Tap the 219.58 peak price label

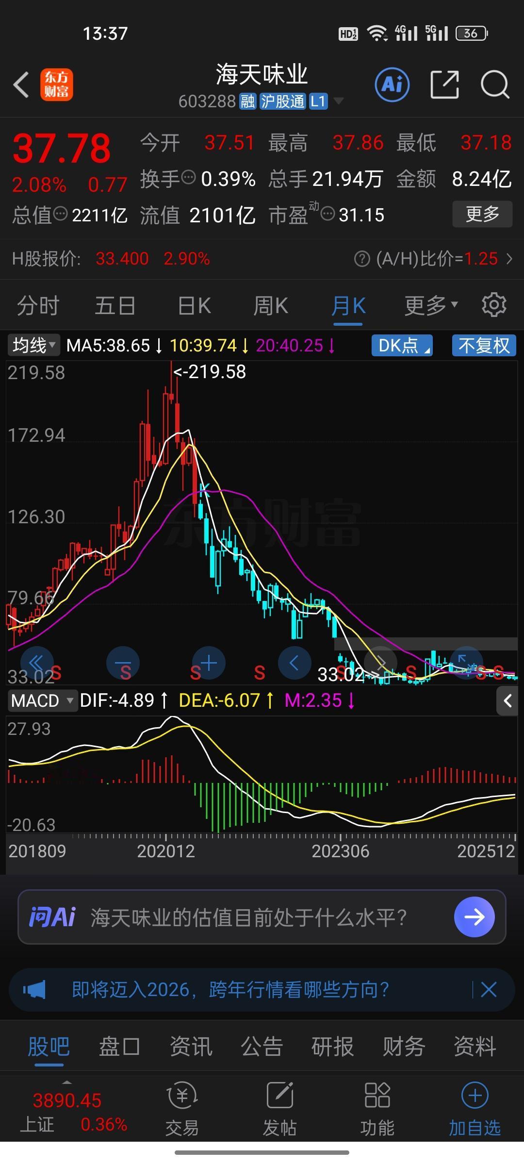pos(210,372)
